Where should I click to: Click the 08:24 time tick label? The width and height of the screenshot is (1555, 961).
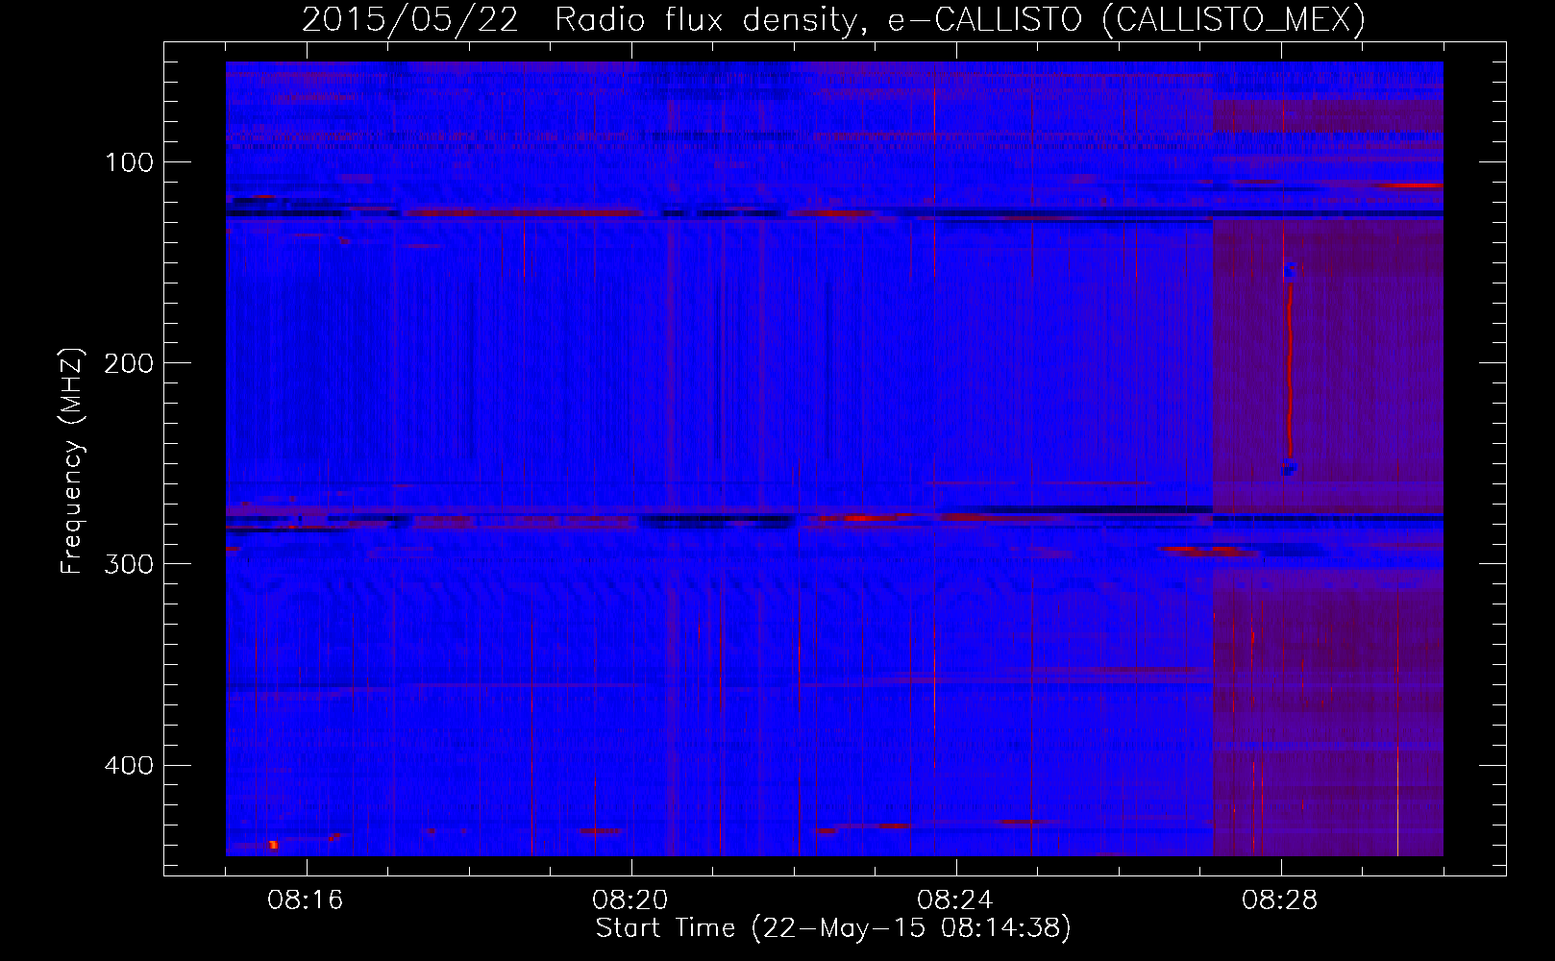[955, 900]
